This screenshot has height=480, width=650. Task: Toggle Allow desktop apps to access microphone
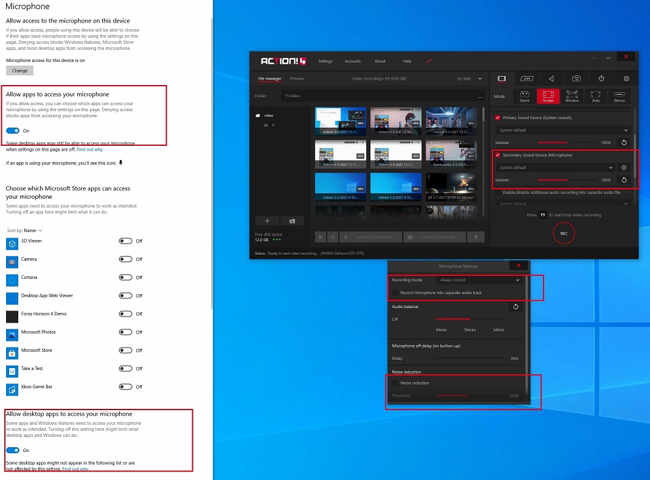click(13, 450)
